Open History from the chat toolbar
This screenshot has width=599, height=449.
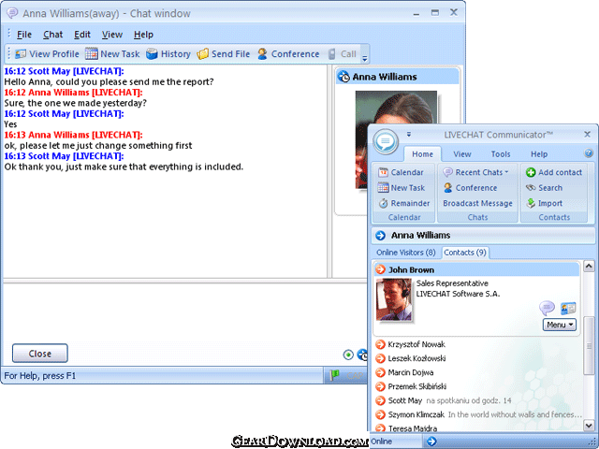(x=168, y=54)
